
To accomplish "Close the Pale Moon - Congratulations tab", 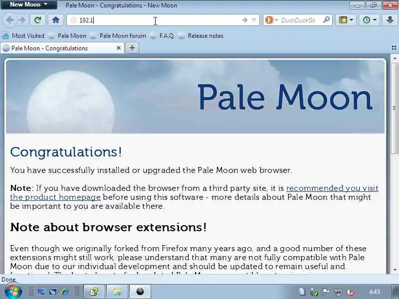I will [119, 48].
